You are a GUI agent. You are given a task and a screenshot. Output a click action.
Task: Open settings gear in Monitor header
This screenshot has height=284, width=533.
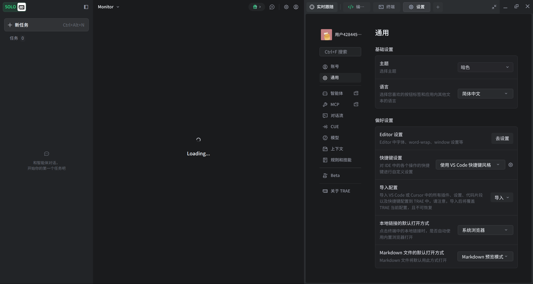click(x=286, y=7)
